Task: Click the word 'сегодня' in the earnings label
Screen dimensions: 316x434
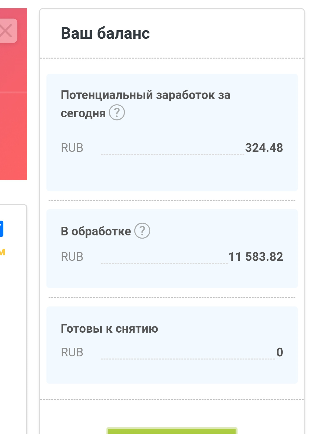Action: tap(83, 113)
